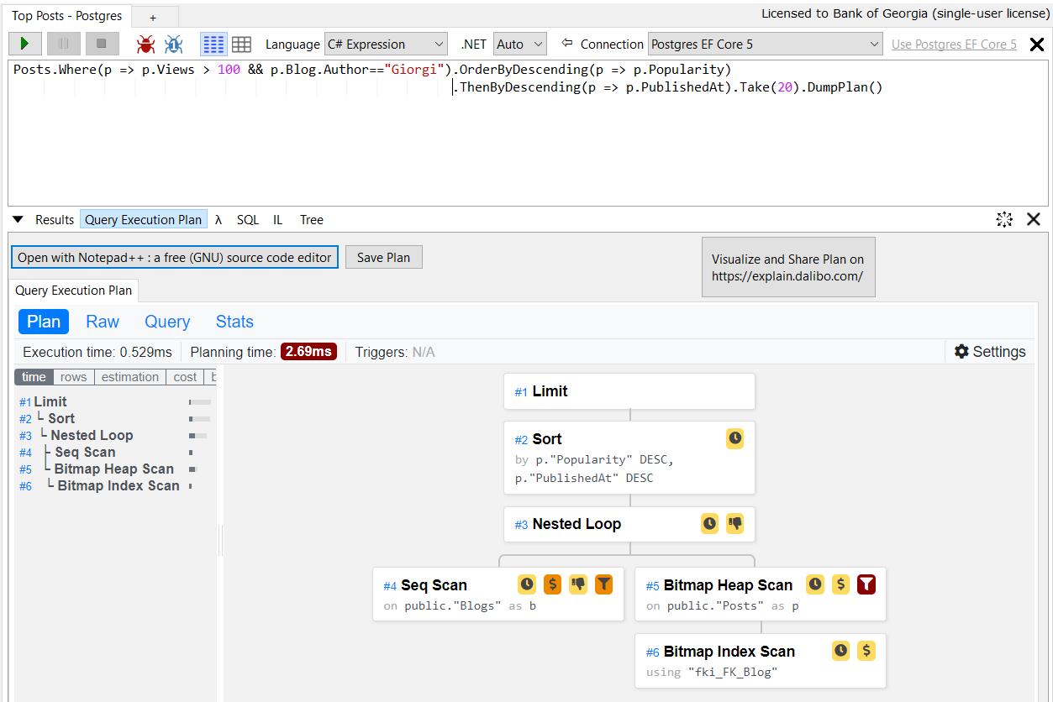Click clock icon on Nested Loop node
Image resolution: width=1053 pixels, height=702 pixels.
tap(710, 524)
